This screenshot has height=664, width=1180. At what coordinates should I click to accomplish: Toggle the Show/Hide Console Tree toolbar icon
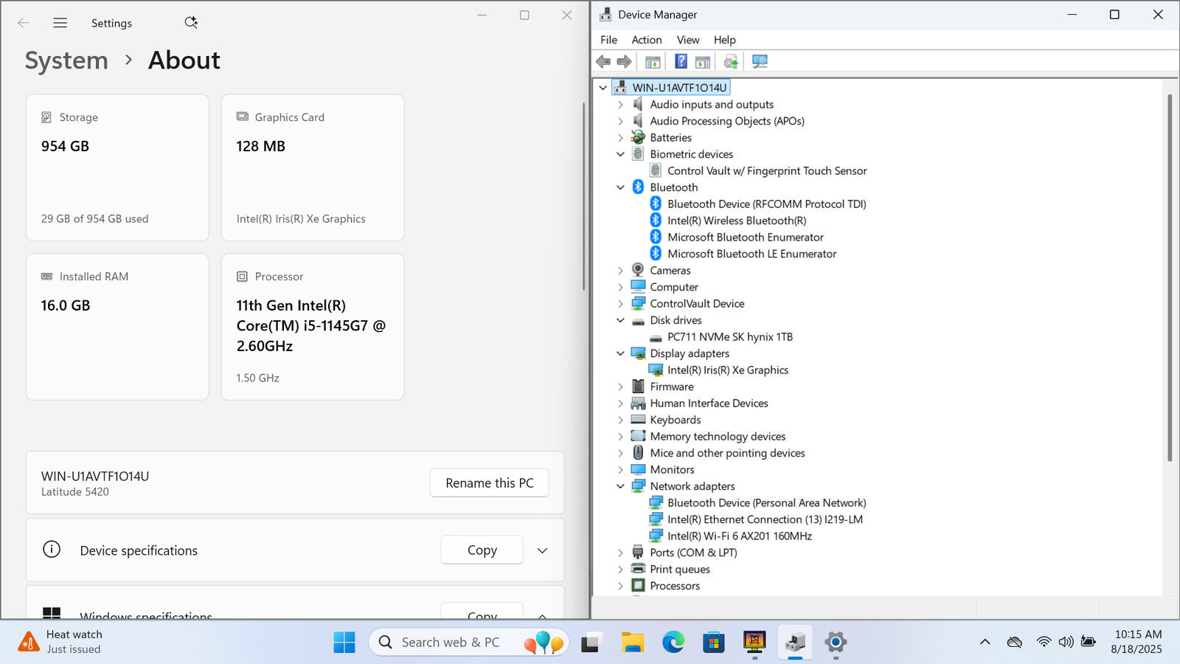point(653,62)
